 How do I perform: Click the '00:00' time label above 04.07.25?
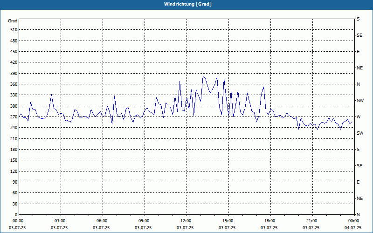point(353,221)
